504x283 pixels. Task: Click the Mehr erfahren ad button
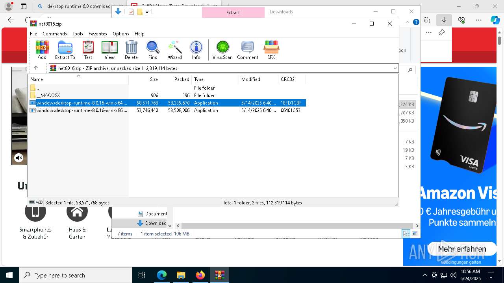[x=462, y=249]
